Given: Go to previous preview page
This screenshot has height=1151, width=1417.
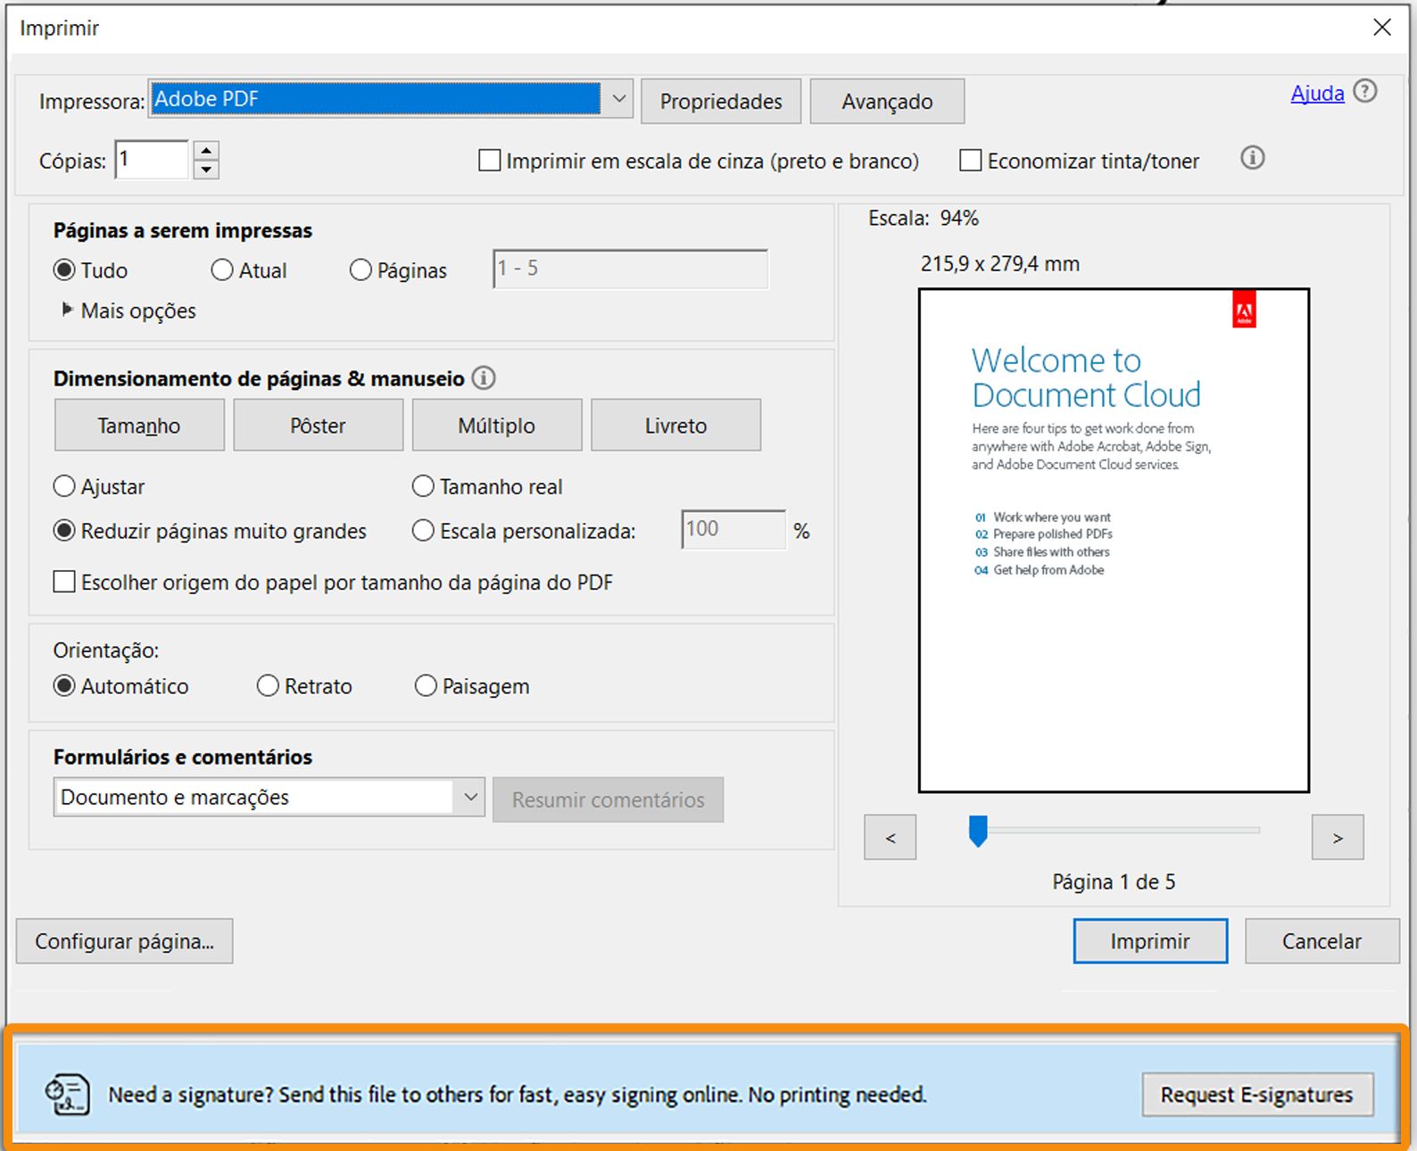Looking at the screenshot, I should 891,837.
